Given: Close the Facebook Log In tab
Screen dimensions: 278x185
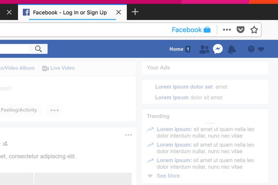Looking at the screenshot, I should (x=119, y=12).
